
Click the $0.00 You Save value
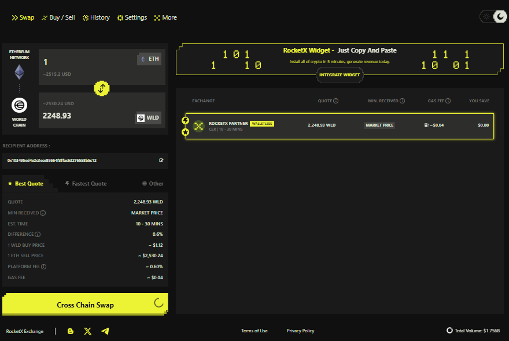pos(484,125)
